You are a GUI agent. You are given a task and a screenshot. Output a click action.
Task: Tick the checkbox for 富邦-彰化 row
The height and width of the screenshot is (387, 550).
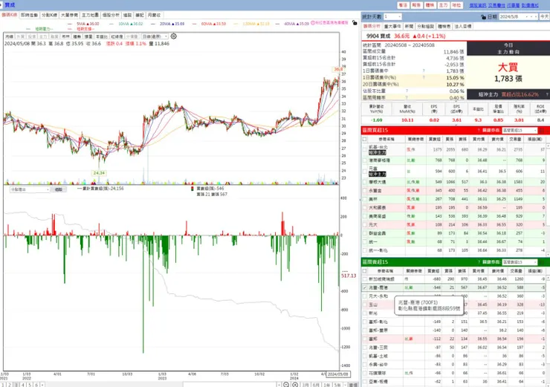pos(365,322)
